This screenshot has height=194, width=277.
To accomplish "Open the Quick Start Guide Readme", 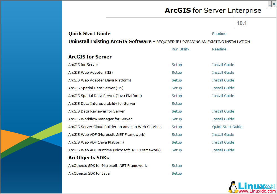I will [x=219, y=34].
